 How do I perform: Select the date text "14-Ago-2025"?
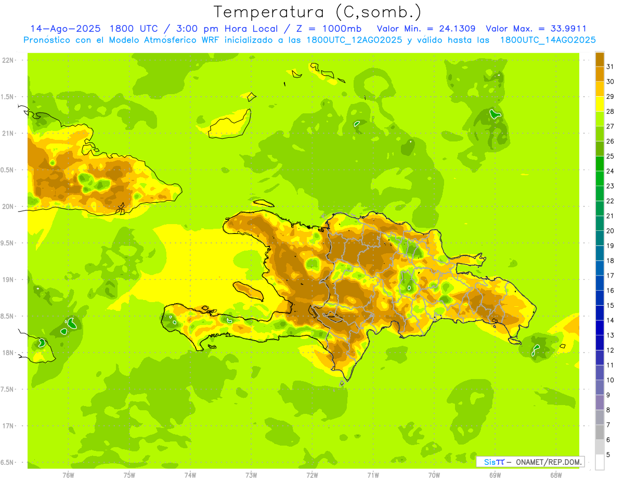tap(65, 29)
